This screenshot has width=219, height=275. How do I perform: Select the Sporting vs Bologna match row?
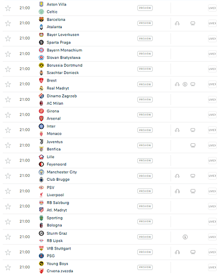(x=110, y=222)
